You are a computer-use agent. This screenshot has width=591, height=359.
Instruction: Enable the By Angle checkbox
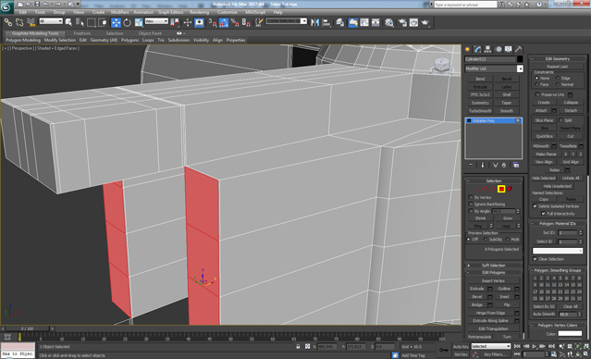[x=471, y=211]
